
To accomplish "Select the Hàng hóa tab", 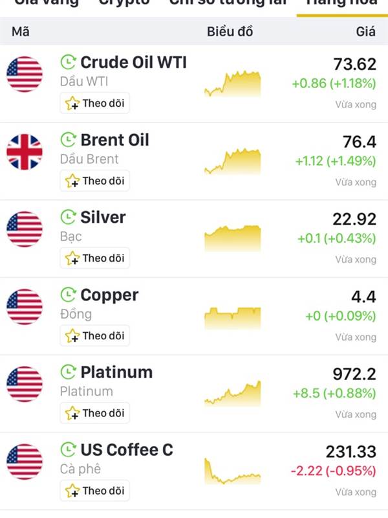I will tap(341, 3).
